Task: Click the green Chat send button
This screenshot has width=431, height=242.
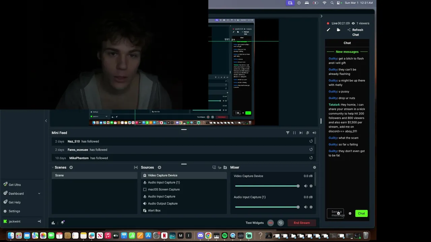Action: (361, 213)
